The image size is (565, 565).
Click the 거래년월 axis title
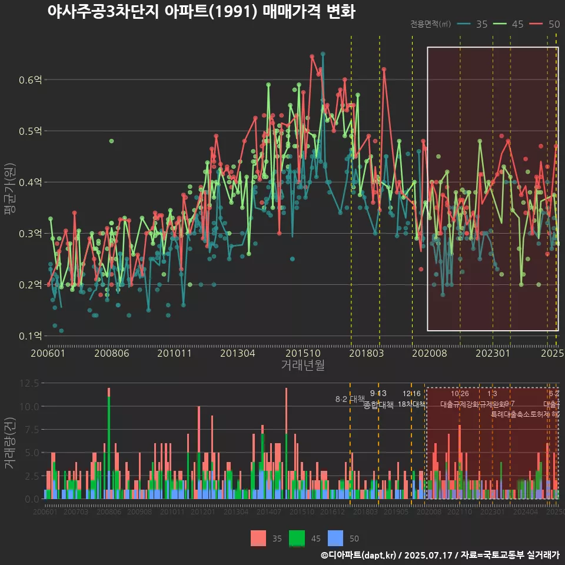pyautogui.click(x=303, y=365)
